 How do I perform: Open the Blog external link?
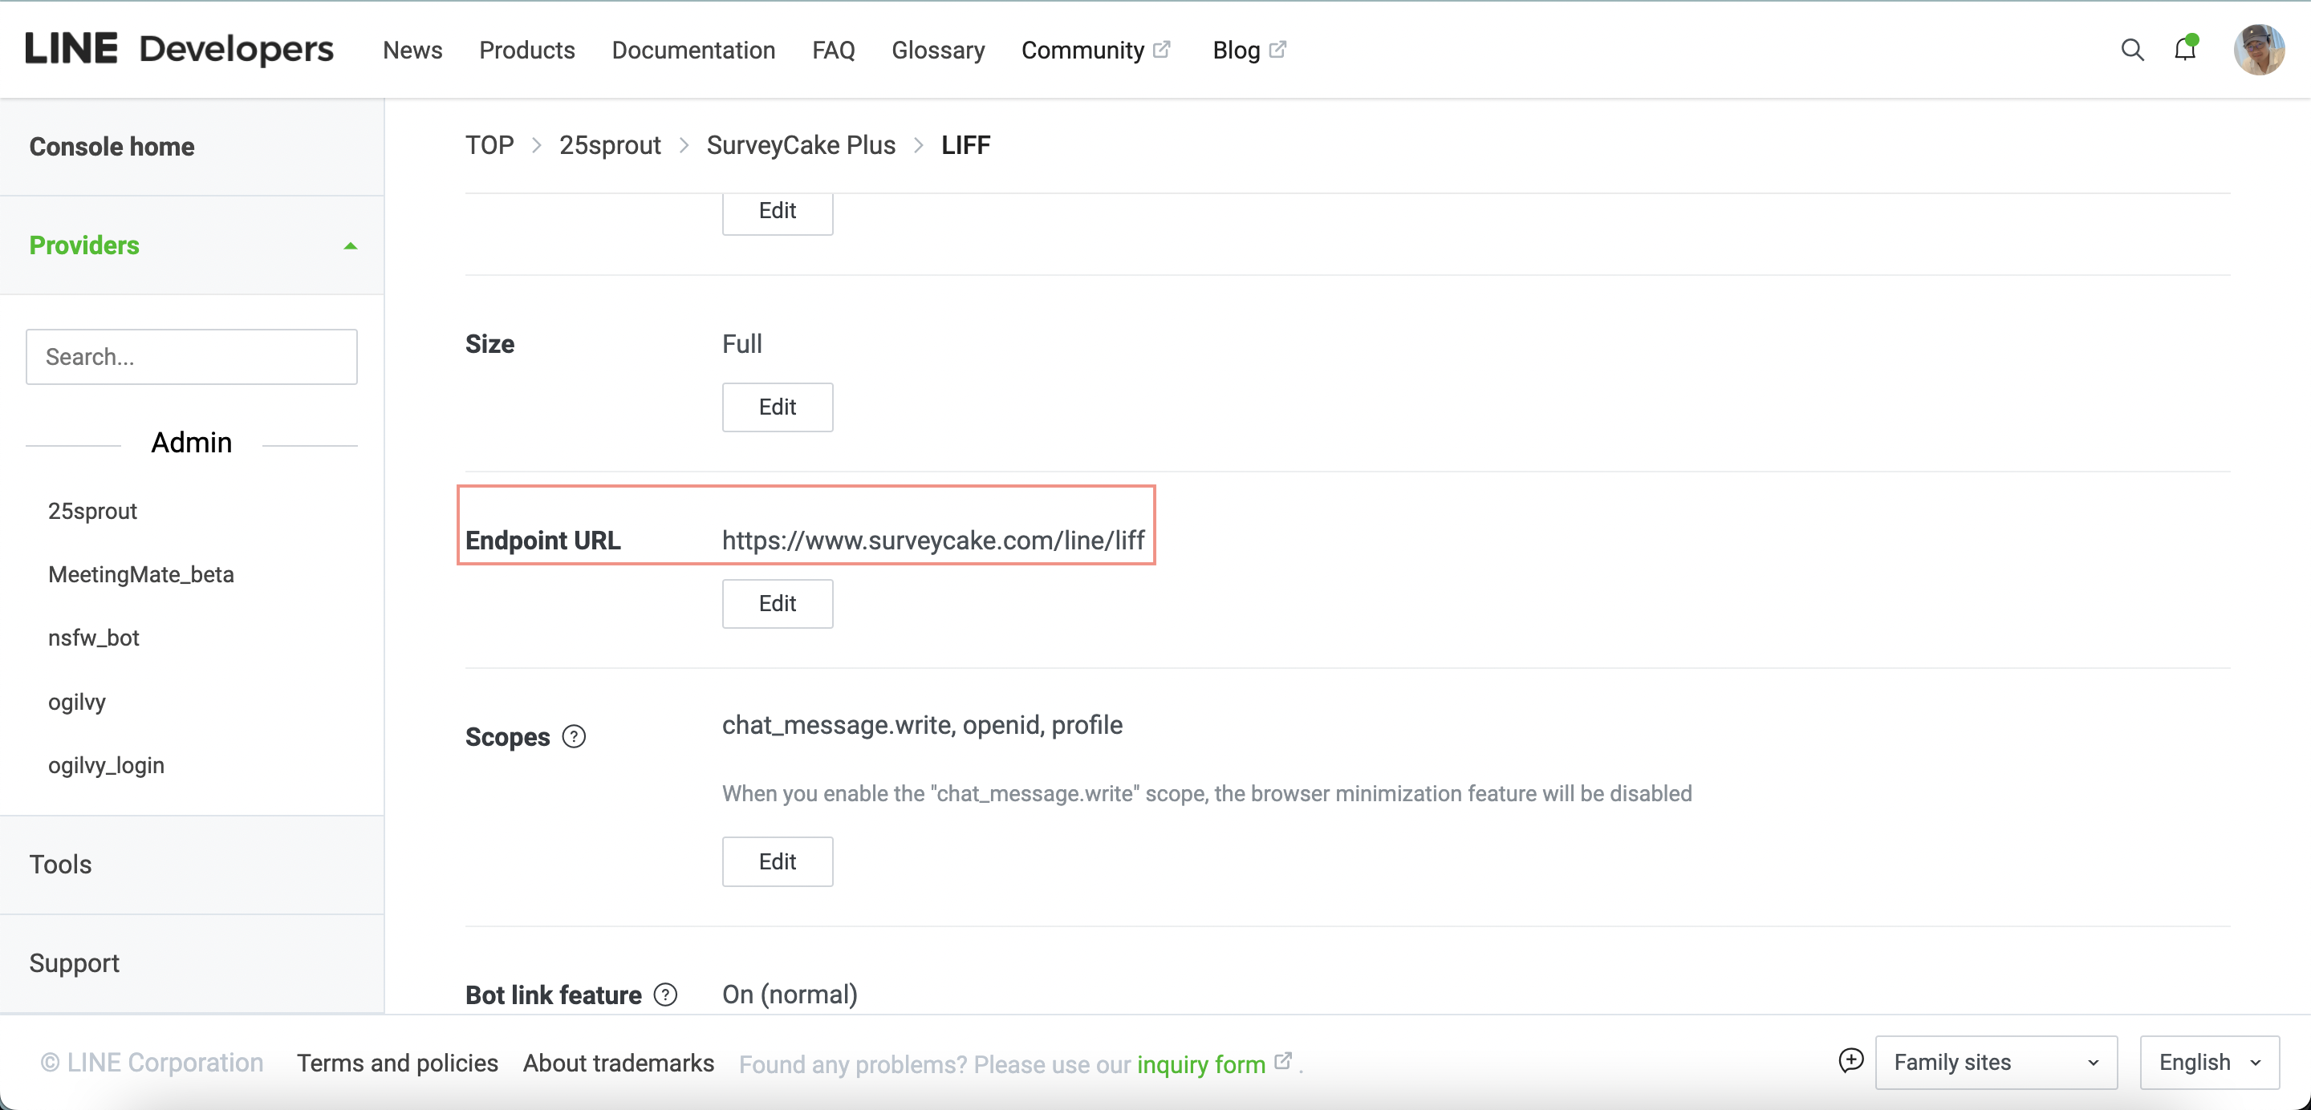click(1249, 51)
